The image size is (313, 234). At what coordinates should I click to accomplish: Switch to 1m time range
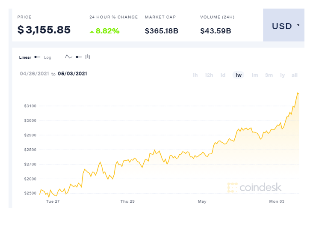(254, 75)
